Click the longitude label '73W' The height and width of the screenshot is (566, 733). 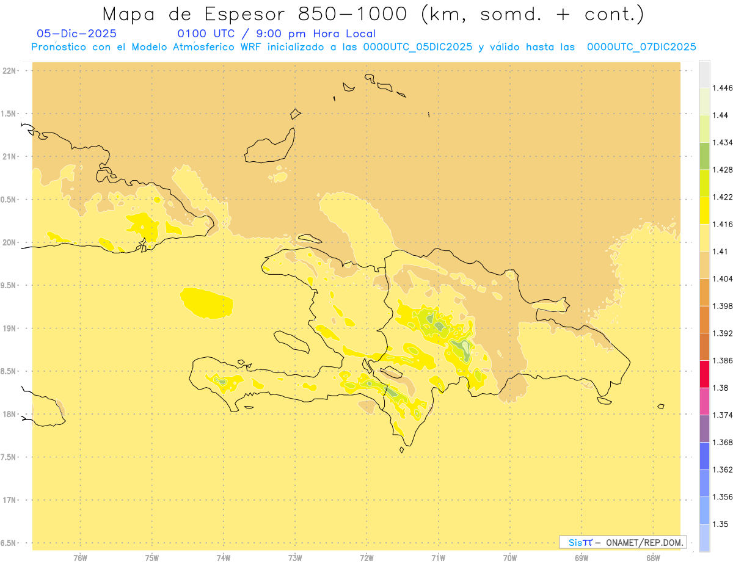[295, 558]
